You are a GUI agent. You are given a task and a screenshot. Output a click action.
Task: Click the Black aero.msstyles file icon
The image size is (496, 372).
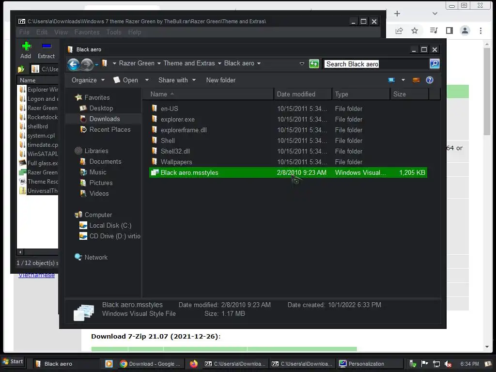click(155, 172)
